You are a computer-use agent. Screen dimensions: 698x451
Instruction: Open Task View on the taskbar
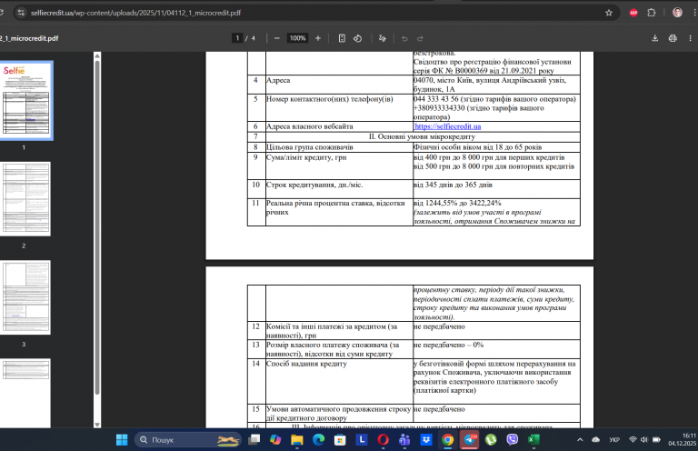[x=254, y=440]
